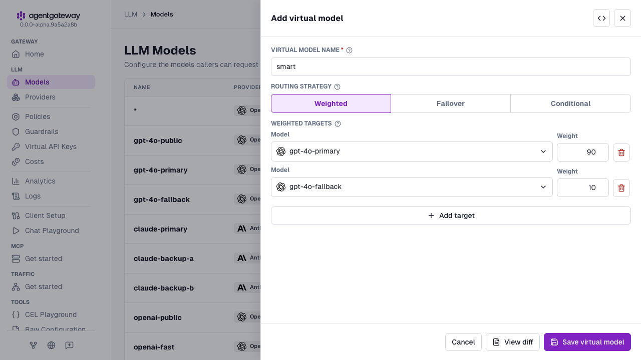
Task: Add a new weighted target
Action: pyautogui.click(x=451, y=215)
